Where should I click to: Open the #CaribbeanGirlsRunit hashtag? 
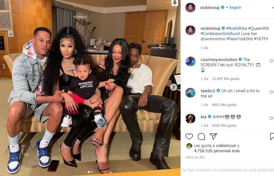[220, 34]
